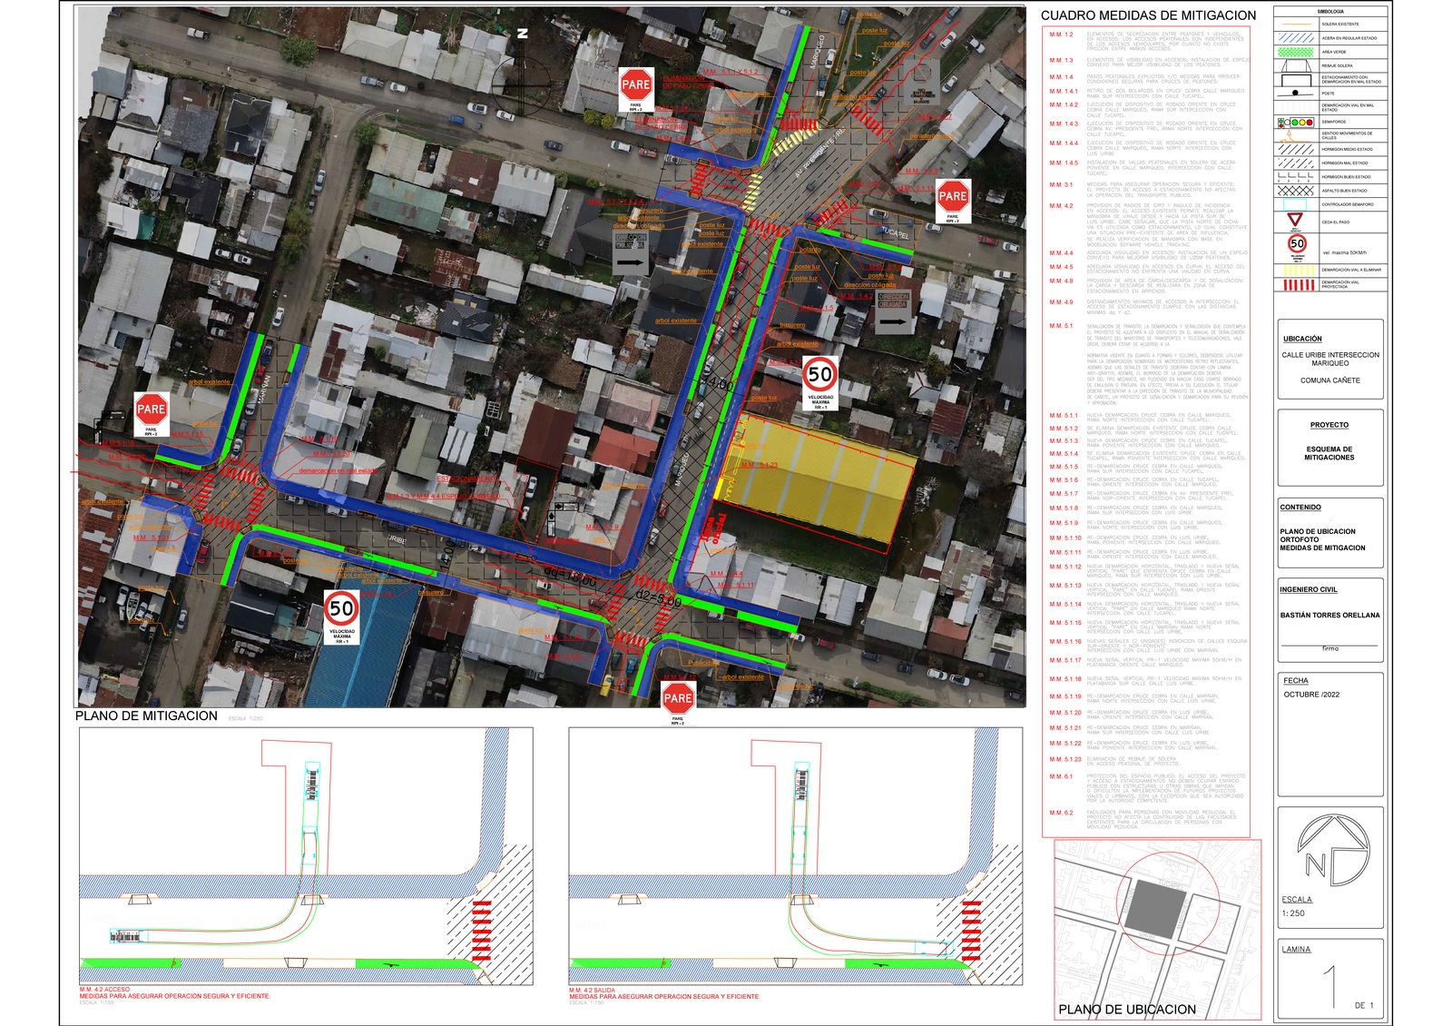Click the Direccion Obligada arrow sign near Tucapel
The height and width of the screenshot is (1026, 1452).
[x=894, y=313]
